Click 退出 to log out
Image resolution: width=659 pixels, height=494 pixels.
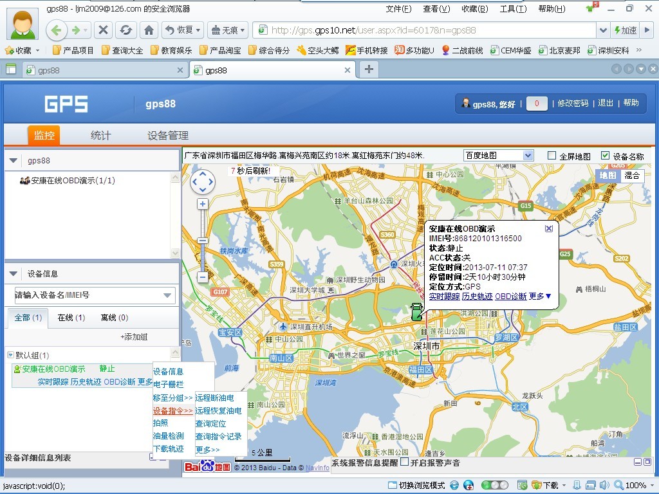[606, 104]
